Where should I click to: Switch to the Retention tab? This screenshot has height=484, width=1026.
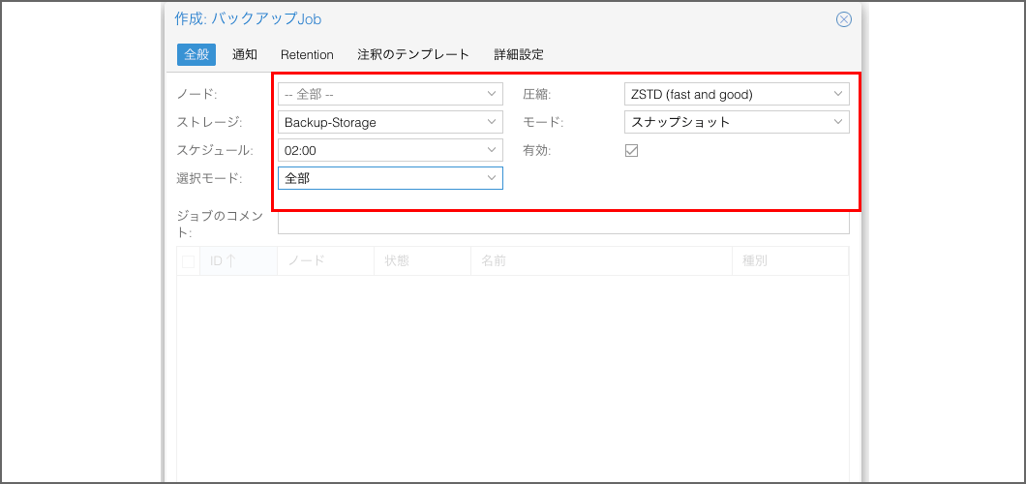pyautogui.click(x=307, y=54)
